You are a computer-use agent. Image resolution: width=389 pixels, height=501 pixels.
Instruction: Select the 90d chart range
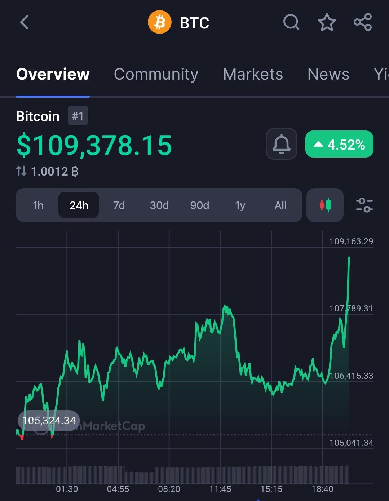[x=200, y=205]
